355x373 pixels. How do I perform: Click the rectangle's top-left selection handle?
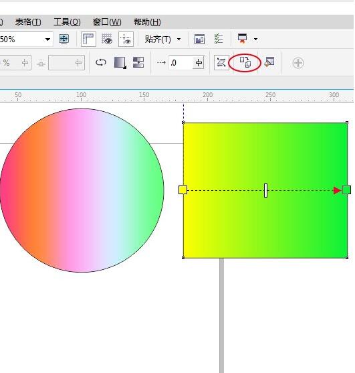click(183, 123)
